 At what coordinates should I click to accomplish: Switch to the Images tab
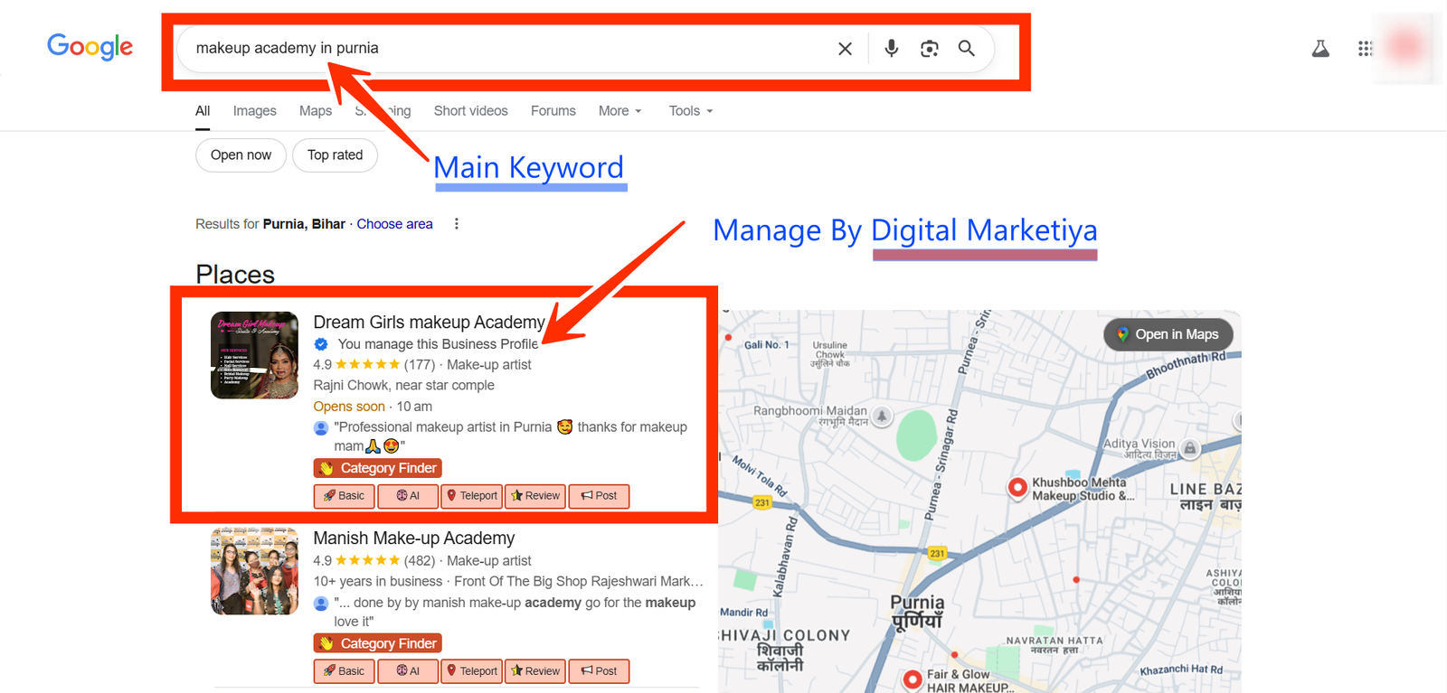click(254, 111)
